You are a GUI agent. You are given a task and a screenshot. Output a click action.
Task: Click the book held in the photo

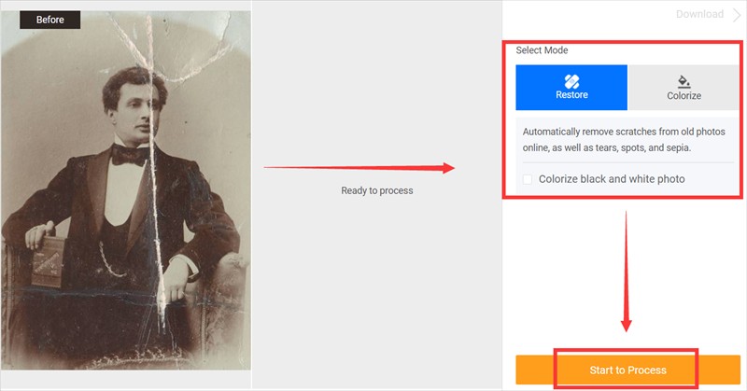(46, 262)
